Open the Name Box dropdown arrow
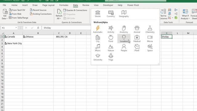 [16, 28]
